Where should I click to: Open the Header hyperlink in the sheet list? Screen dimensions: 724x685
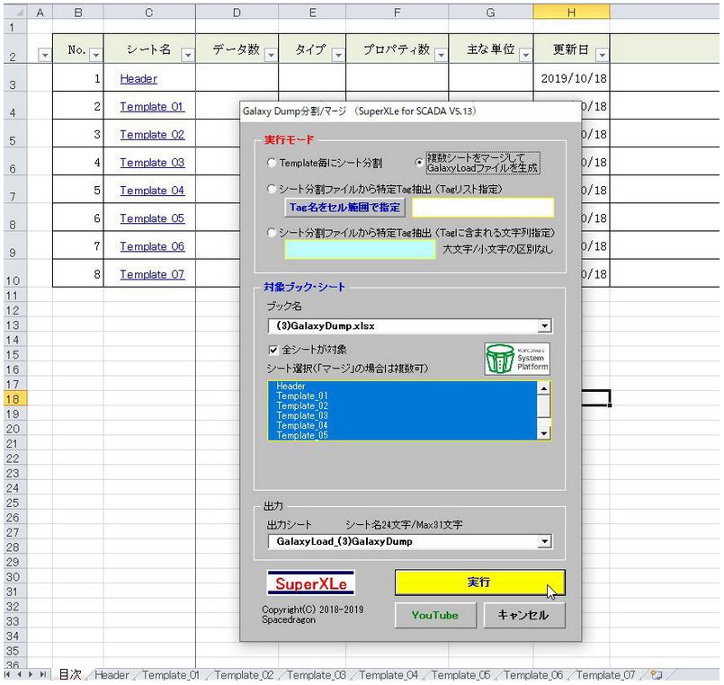tap(139, 79)
